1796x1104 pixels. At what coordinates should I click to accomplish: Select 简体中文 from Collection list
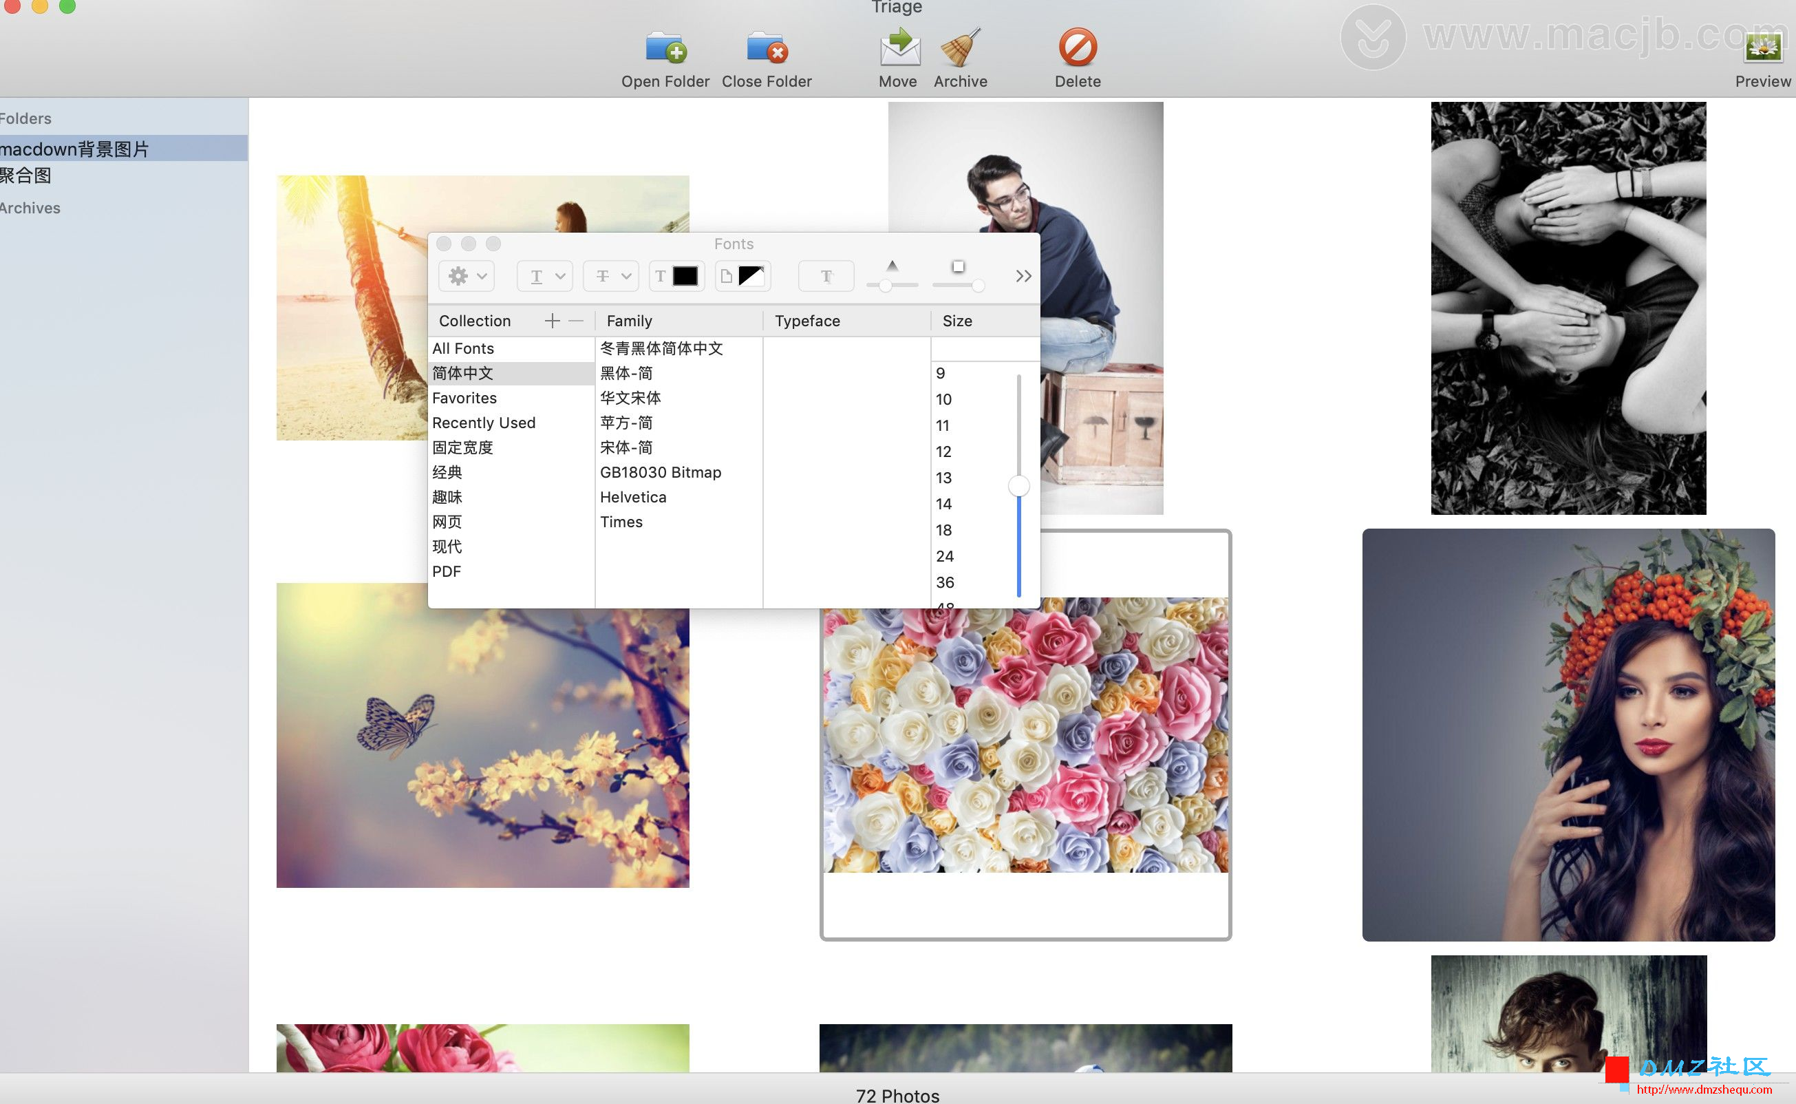pos(464,374)
